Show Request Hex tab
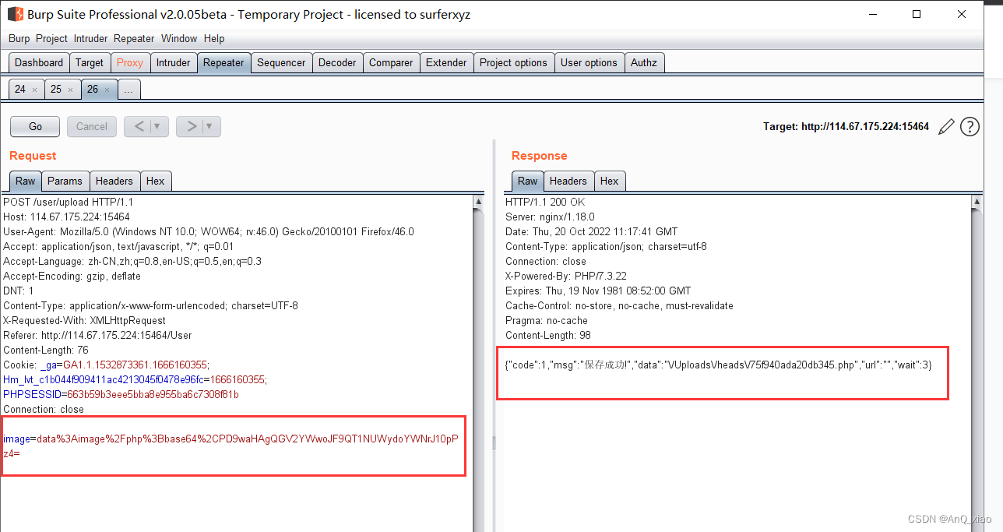 click(156, 181)
